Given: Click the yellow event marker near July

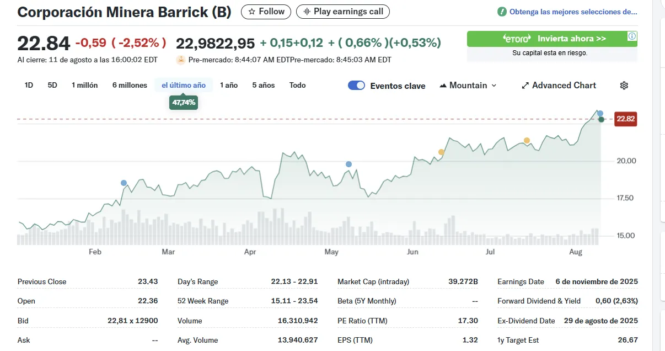Looking at the screenshot, I should [527, 141].
